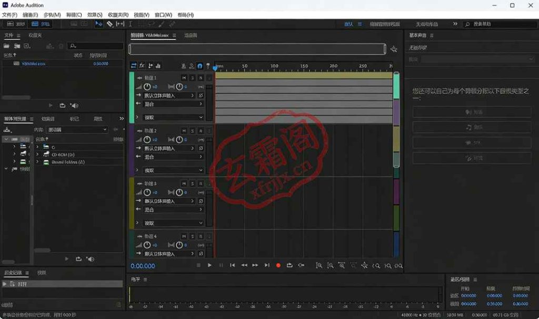This screenshot has width=539, height=319.
Task: Open the Multitrack menu
Action: pos(52,15)
